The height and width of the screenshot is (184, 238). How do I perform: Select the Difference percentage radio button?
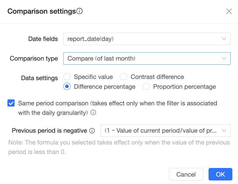[67, 87]
